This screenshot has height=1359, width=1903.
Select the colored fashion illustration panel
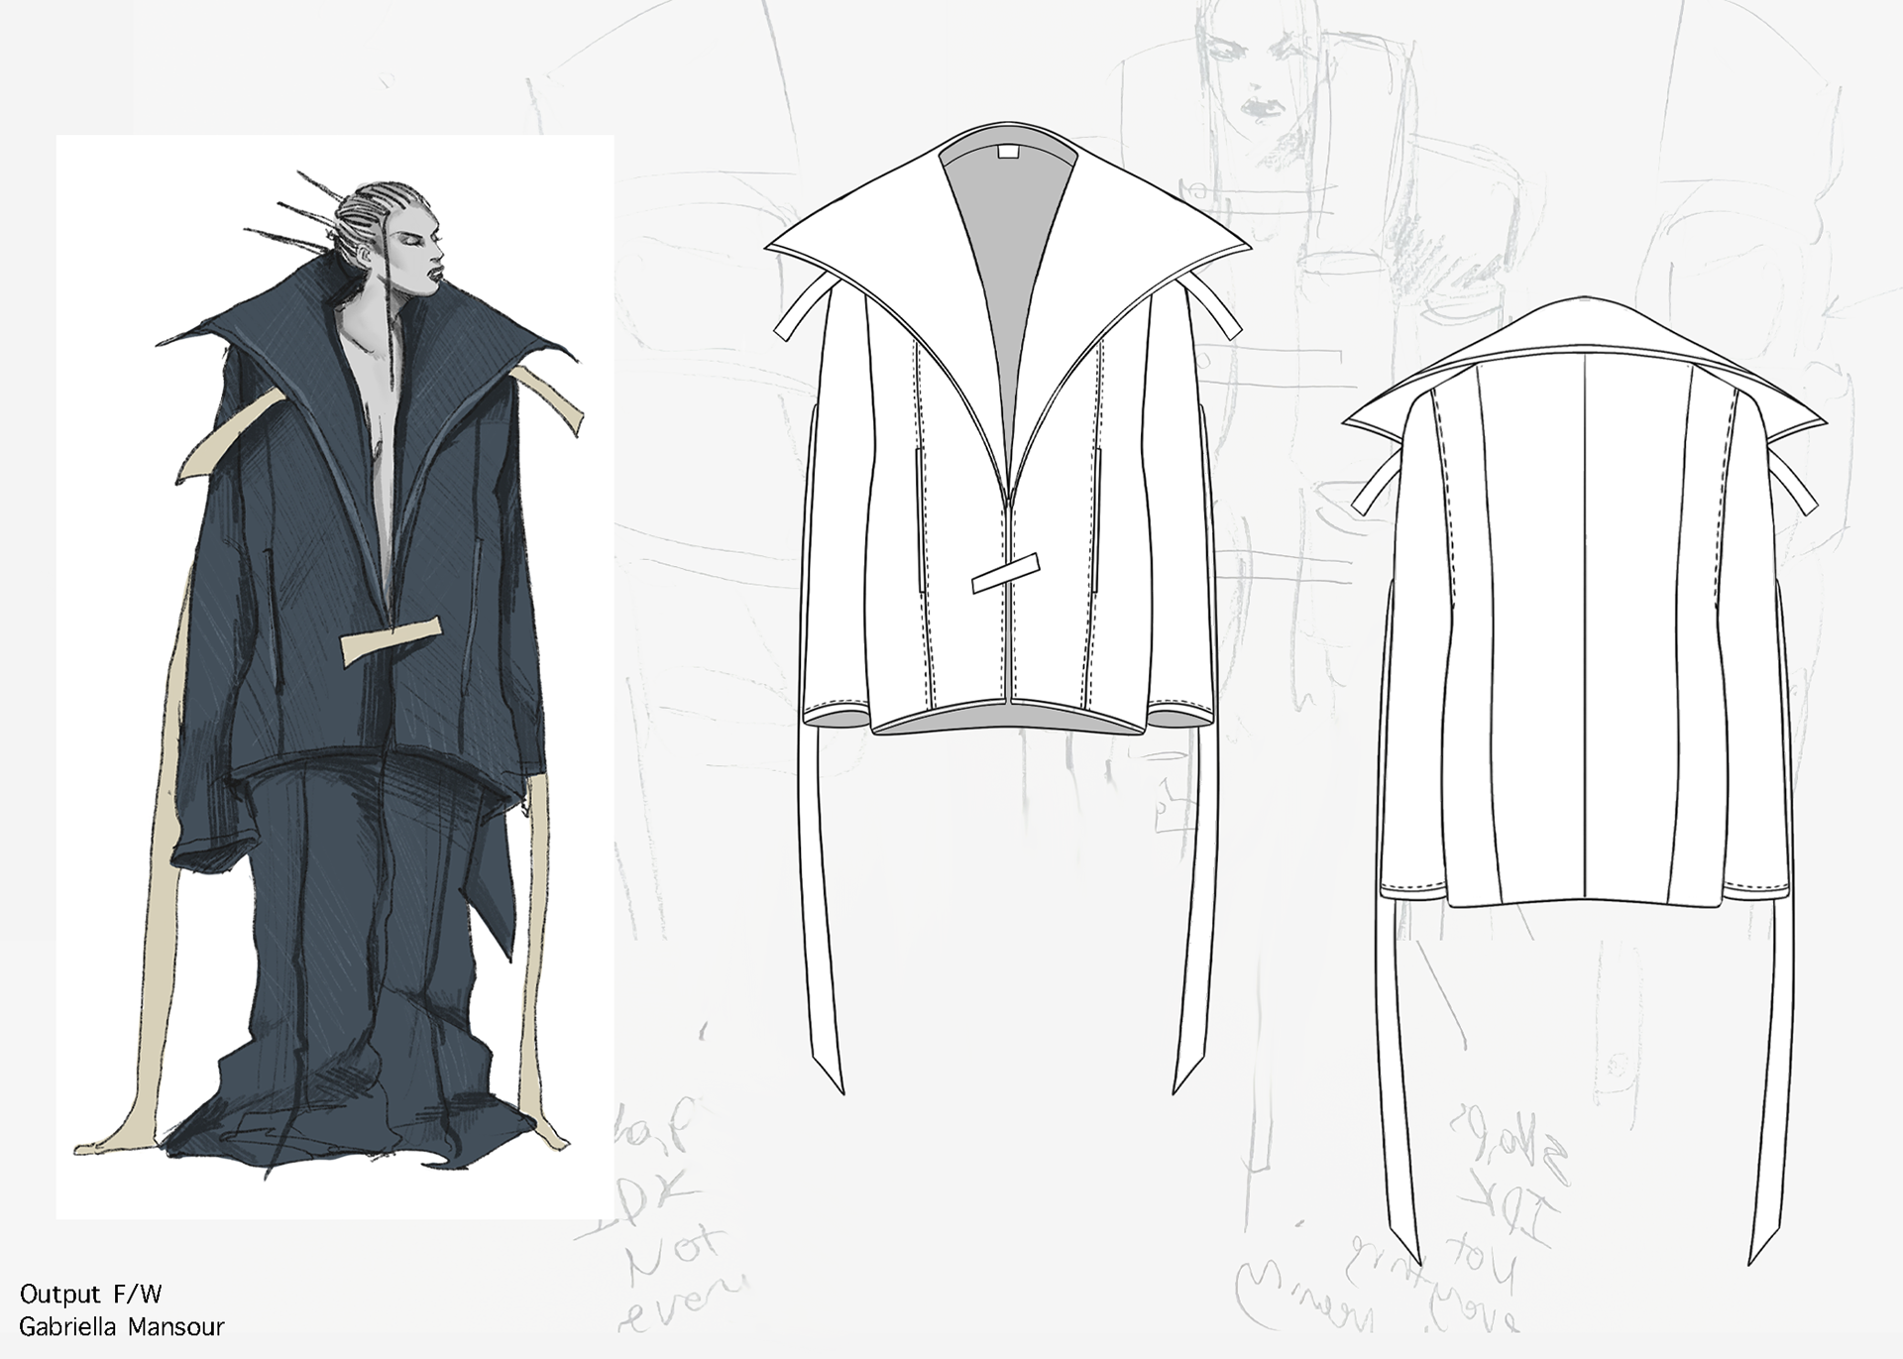[334, 676]
